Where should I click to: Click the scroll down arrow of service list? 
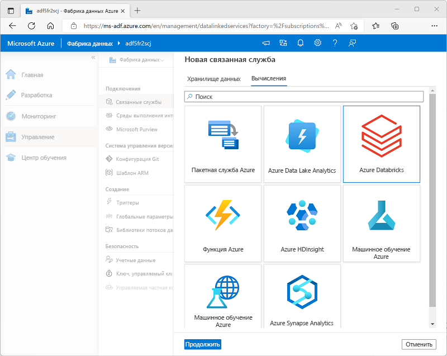pos(432,324)
